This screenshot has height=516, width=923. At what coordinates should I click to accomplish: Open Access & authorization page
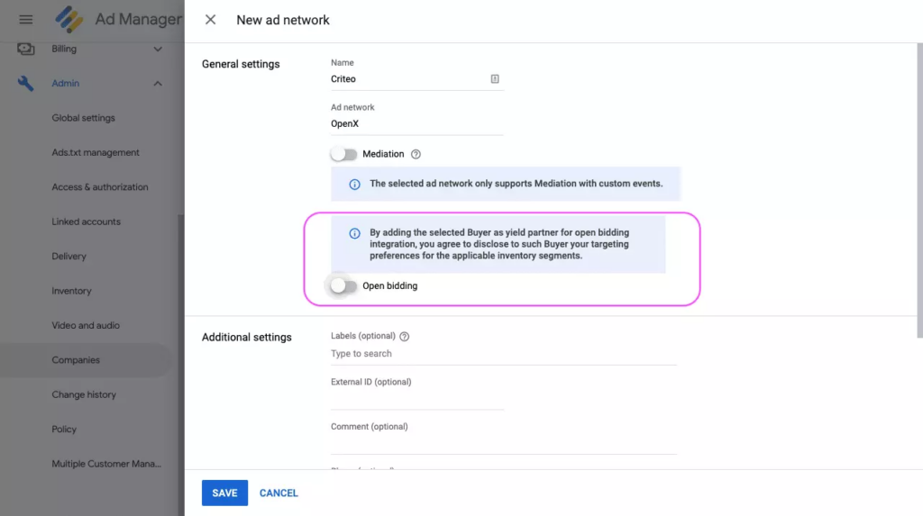pos(100,187)
